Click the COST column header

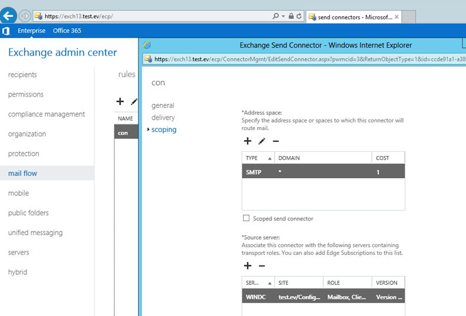(388, 158)
